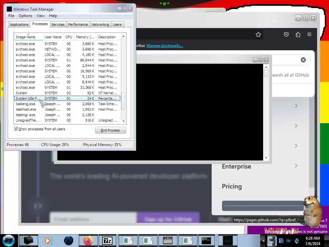Image resolution: width=329 pixels, height=247 pixels.
Task: Open the Windows Start orb
Action: tap(8, 241)
